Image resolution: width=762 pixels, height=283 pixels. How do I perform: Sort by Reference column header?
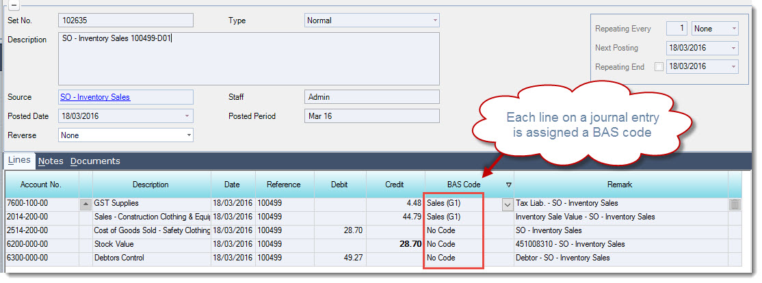284,185
